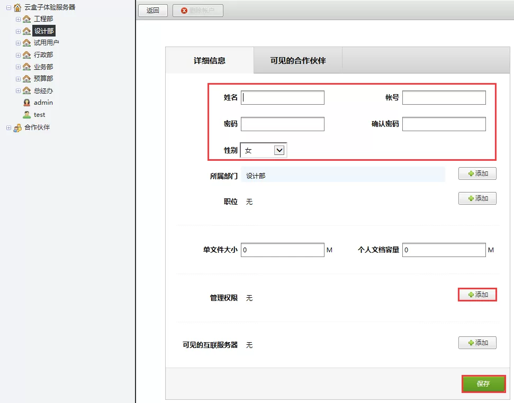
Task: Select 行政部 in the tree
Action: pos(43,55)
